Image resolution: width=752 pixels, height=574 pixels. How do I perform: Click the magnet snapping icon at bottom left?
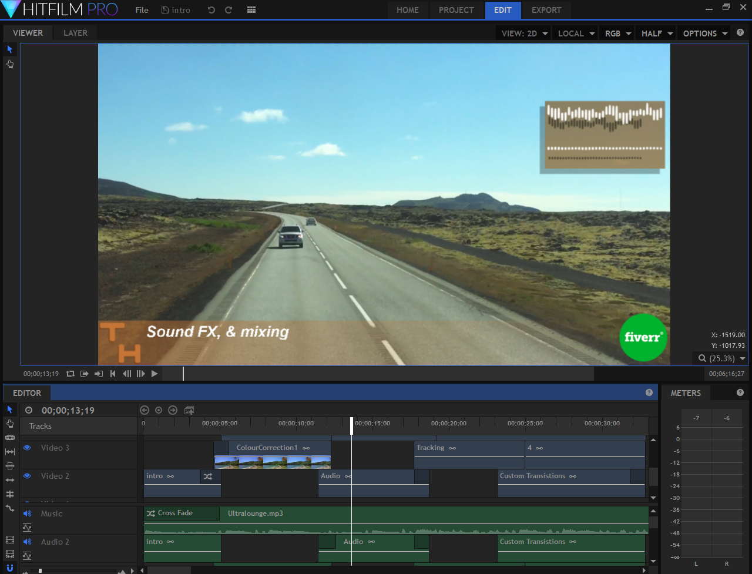9,568
